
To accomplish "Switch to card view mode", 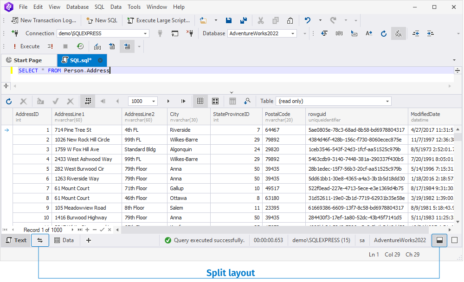I will (x=215, y=101).
